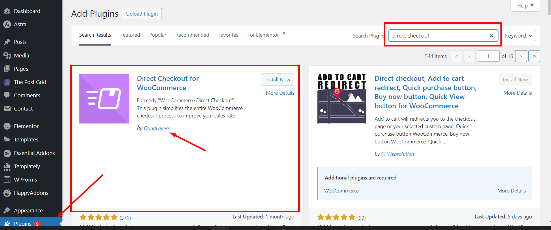Open More Details for required WooCommerce plugin
The width and height of the screenshot is (551, 230).
click(511, 191)
